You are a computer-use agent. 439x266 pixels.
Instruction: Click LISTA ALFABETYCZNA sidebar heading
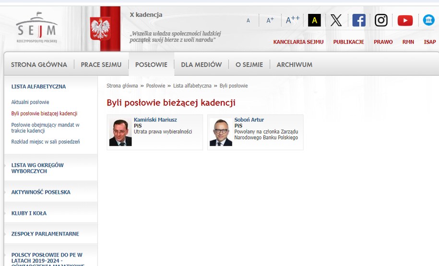click(38, 87)
